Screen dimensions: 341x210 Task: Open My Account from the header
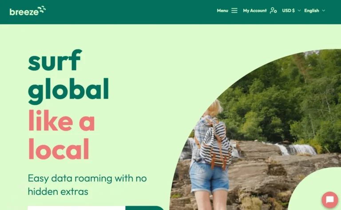pos(255,11)
